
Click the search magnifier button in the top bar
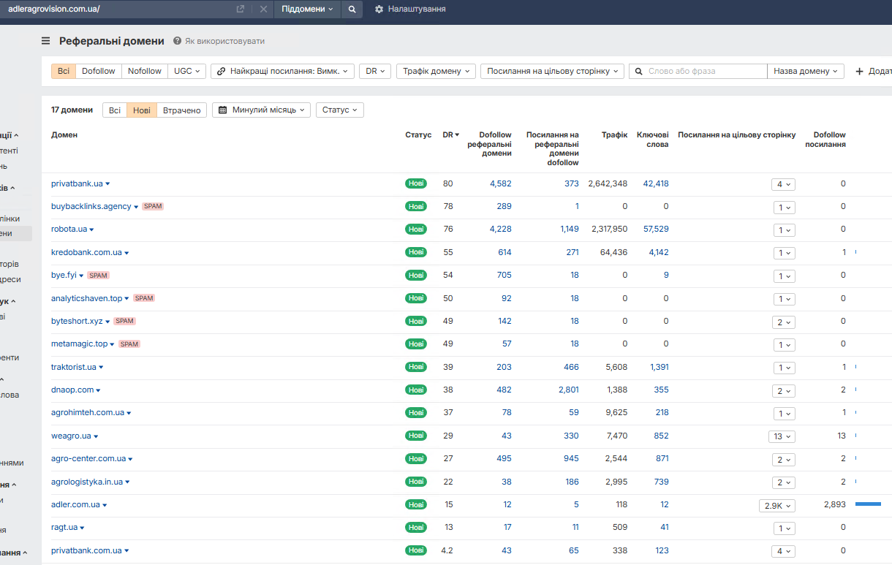352,9
